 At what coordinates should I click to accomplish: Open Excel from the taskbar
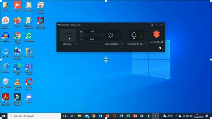128,116
